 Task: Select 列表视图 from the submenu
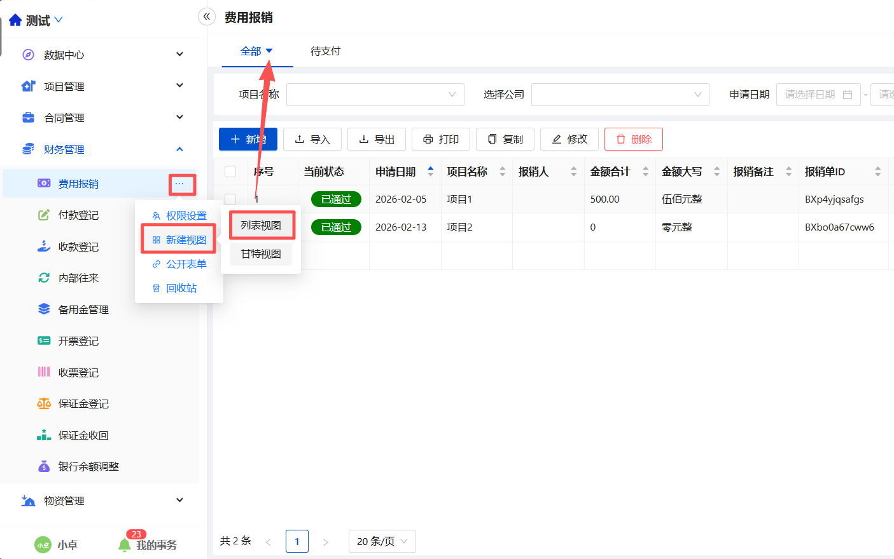click(x=261, y=226)
